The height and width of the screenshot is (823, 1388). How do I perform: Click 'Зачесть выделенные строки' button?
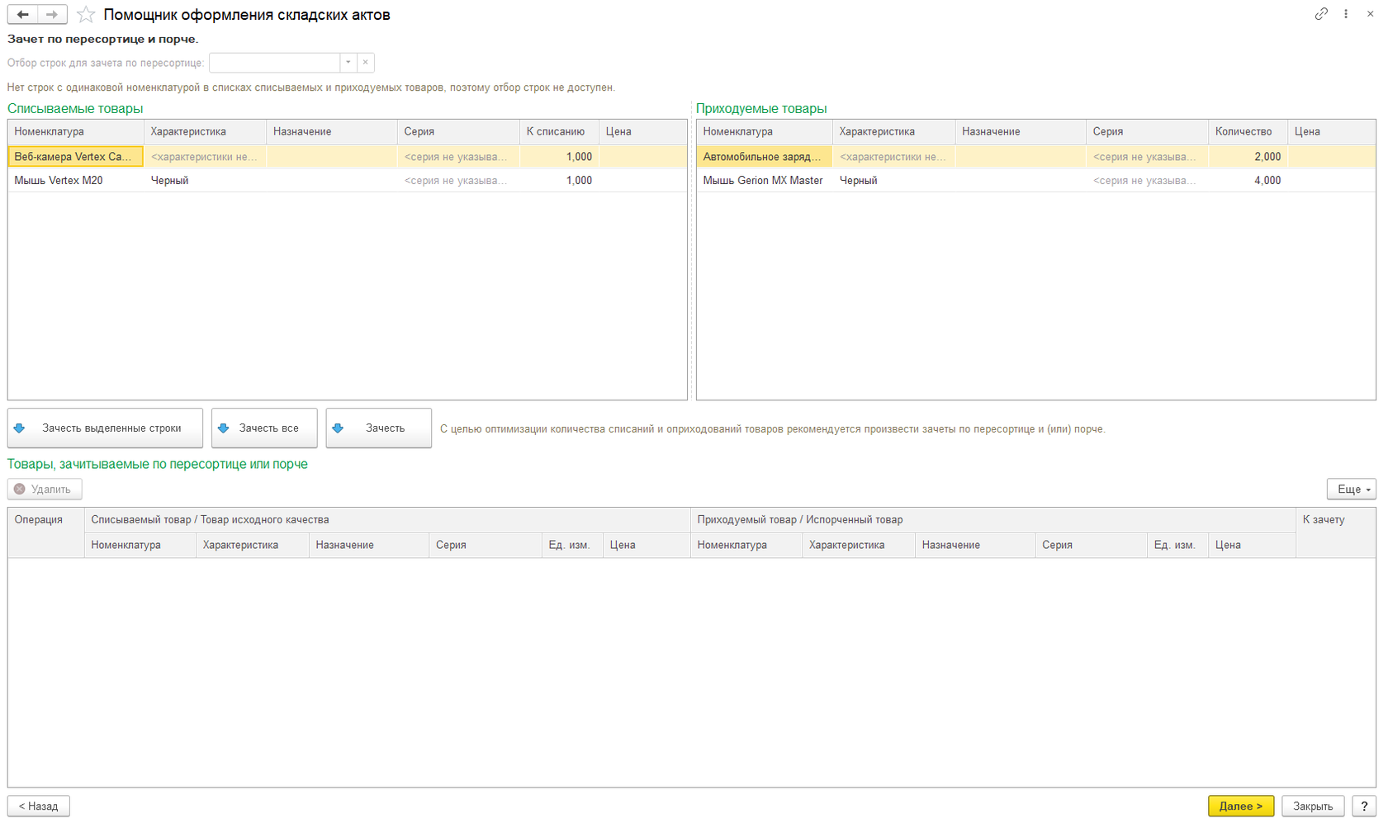[x=105, y=428]
